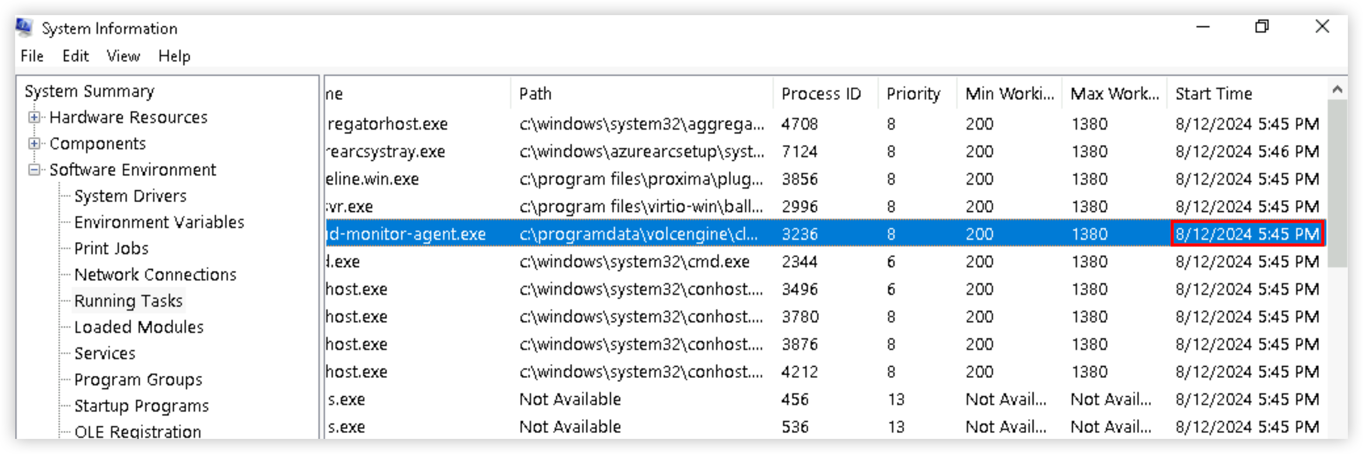Collapse the Software Environment node
This screenshot has width=1363, height=454.
(34, 170)
